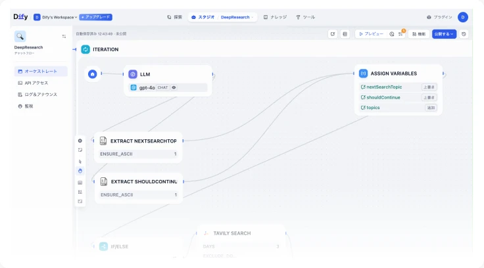This screenshot has width=484, height=268.
Task: Click the DeepResearch magnifier app icon
Action: [x=20, y=36]
